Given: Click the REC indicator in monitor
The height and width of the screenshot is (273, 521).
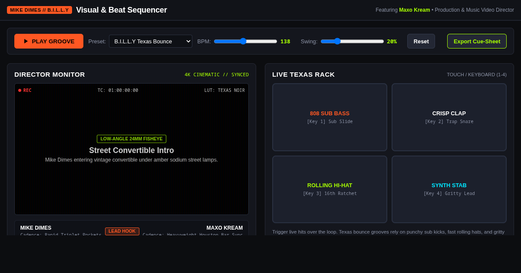Looking at the screenshot, I should click(25, 90).
